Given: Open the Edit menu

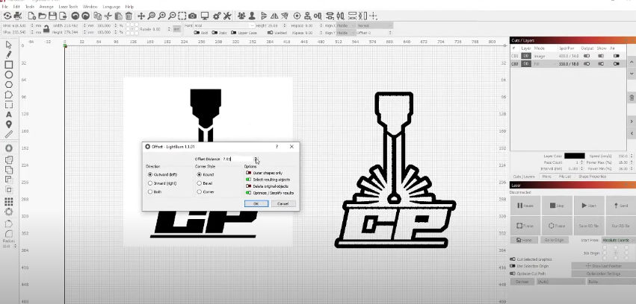Looking at the screenshot, I should coord(16,7).
